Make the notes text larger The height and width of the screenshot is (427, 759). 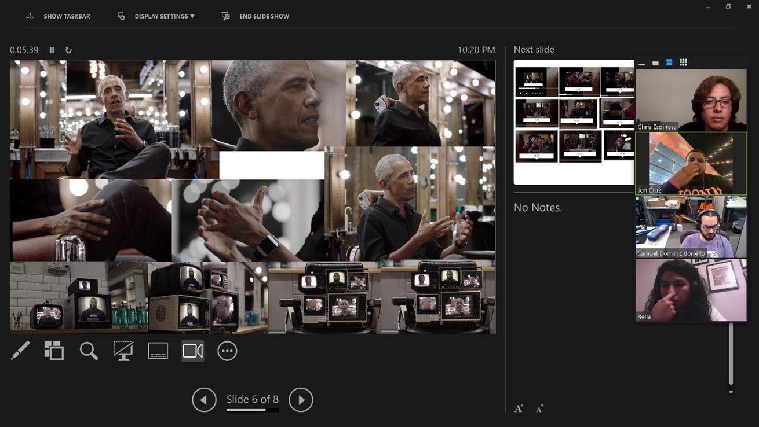(519, 408)
